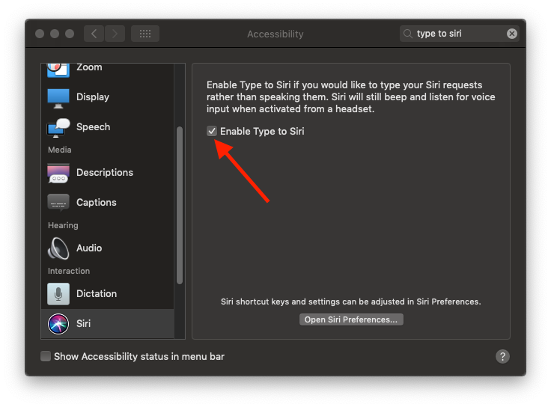The height and width of the screenshot is (407, 551).
Task: Open Descriptions via its sidebar icon
Action: 58,173
